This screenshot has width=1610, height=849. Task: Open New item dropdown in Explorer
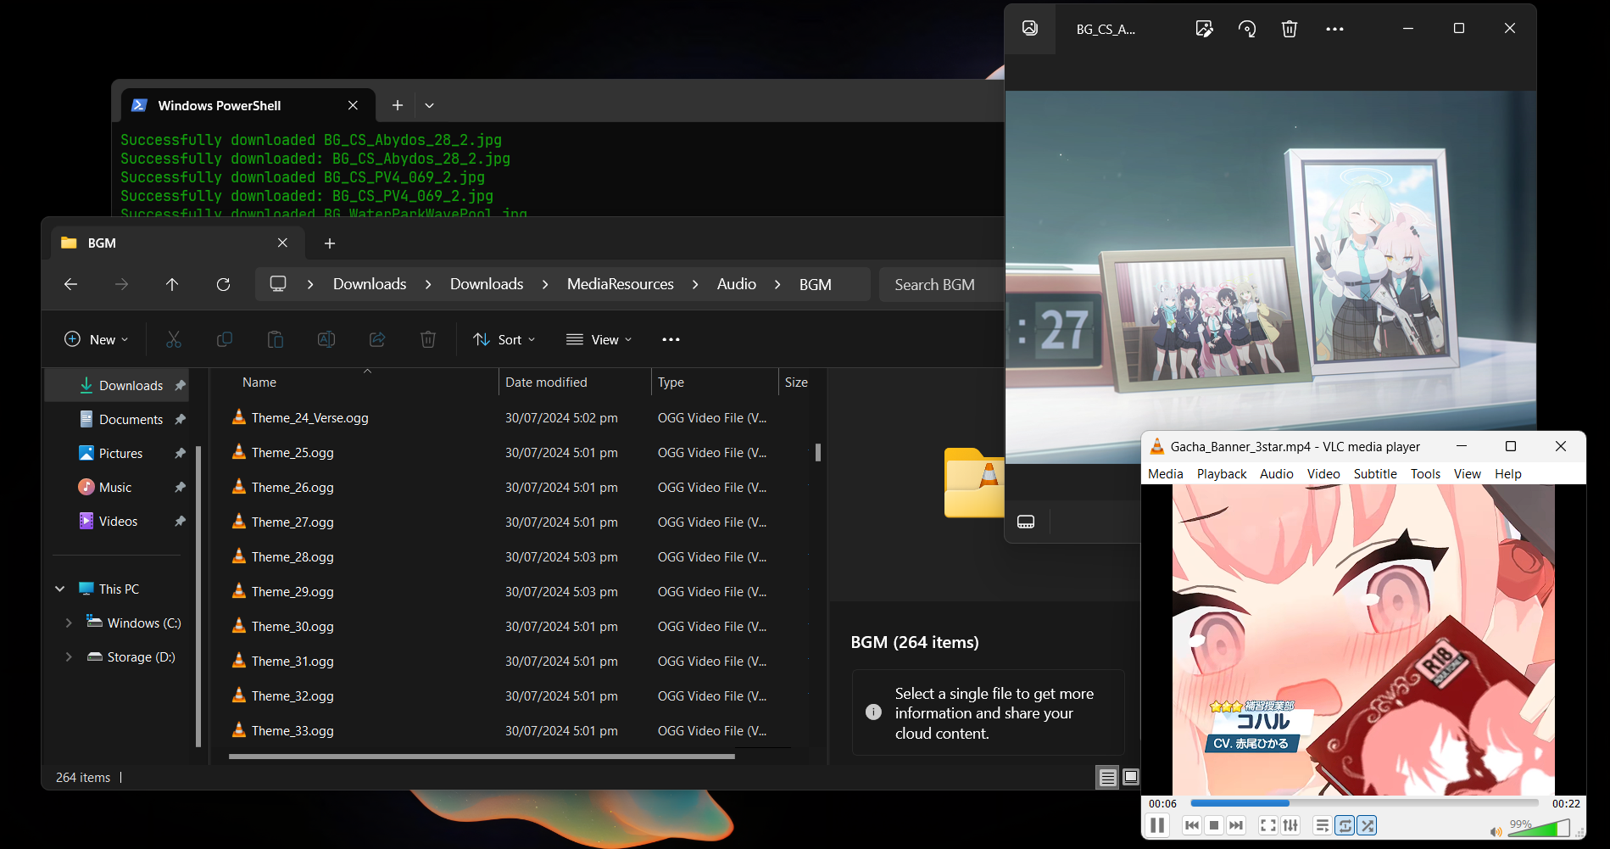tap(97, 339)
